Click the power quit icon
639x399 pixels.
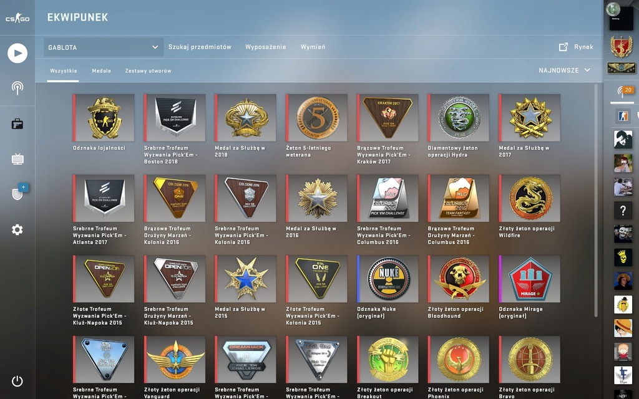pyautogui.click(x=17, y=381)
